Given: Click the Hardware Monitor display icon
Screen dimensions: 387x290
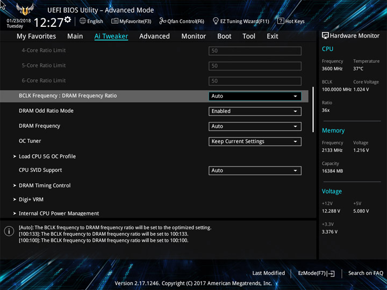Looking at the screenshot, I should (x=325, y=35).
